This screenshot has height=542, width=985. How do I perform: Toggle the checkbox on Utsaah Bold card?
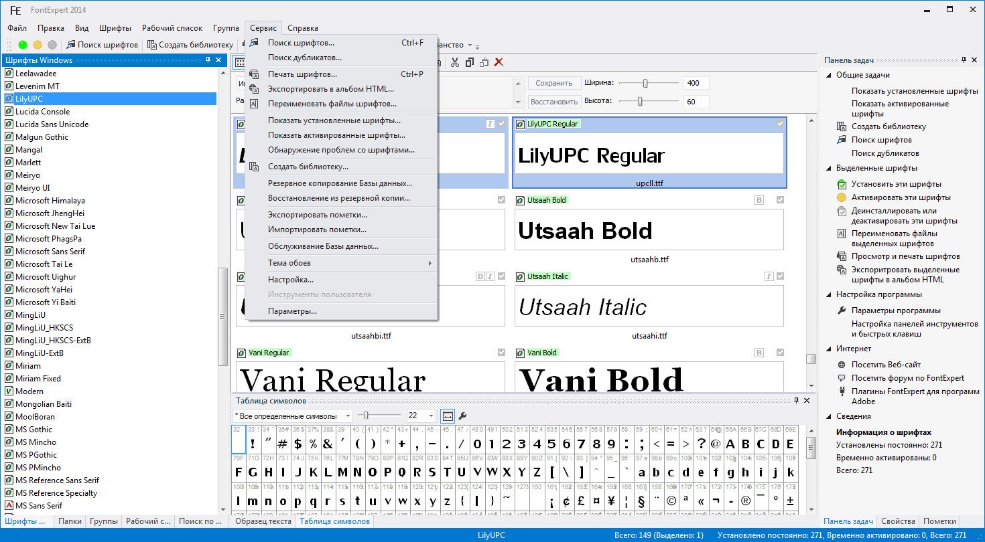coord(780,200)
